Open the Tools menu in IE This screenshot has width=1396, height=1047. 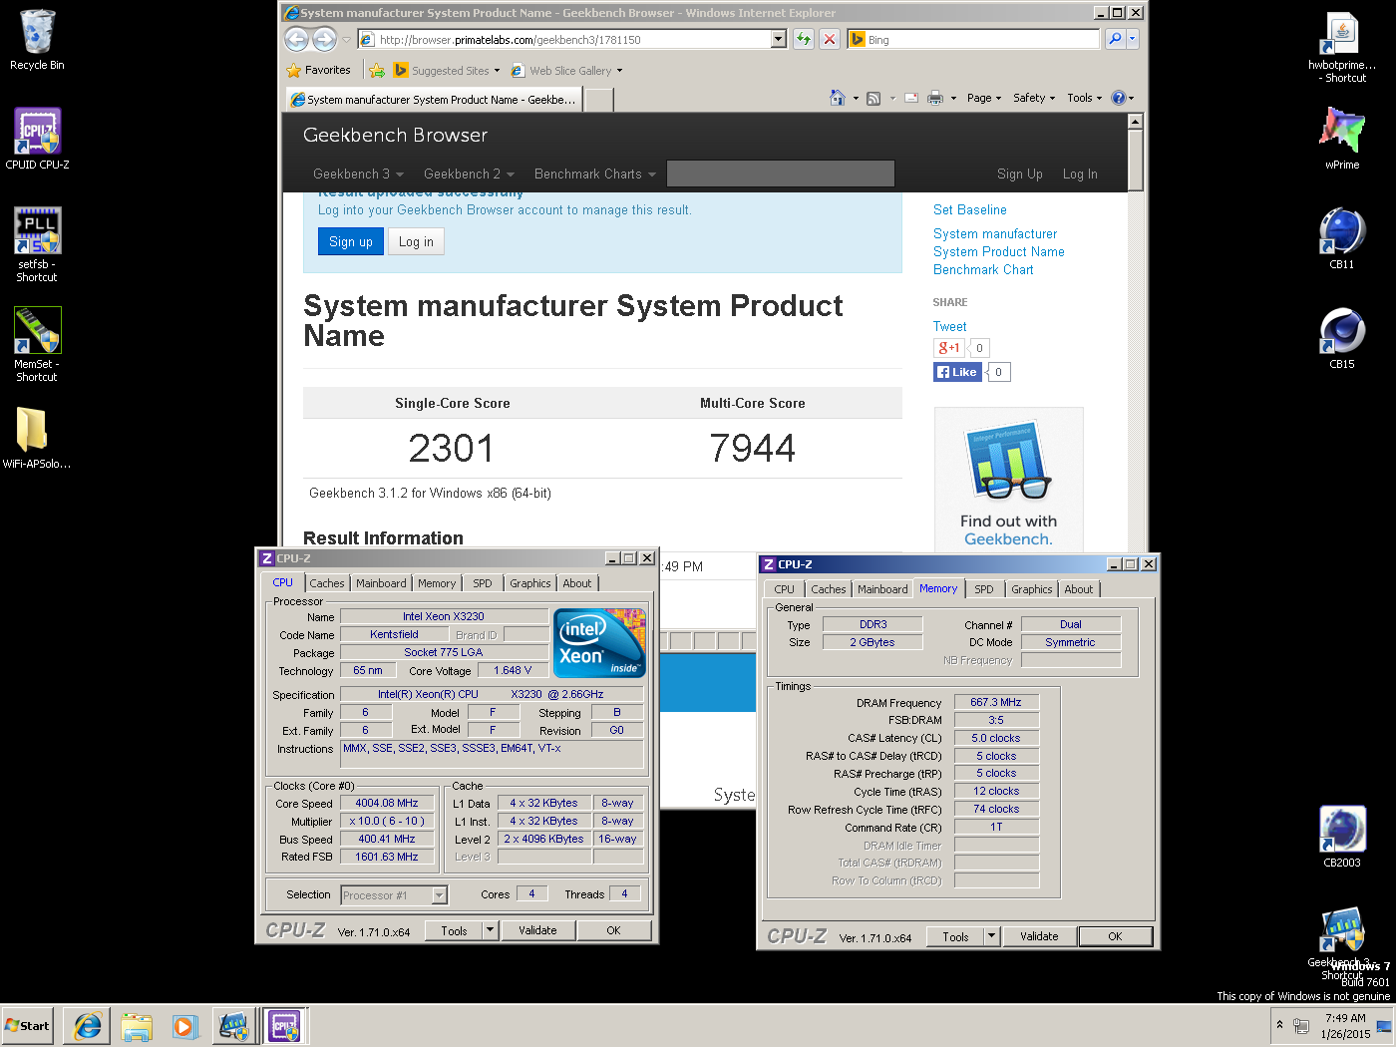point(1084,98)
